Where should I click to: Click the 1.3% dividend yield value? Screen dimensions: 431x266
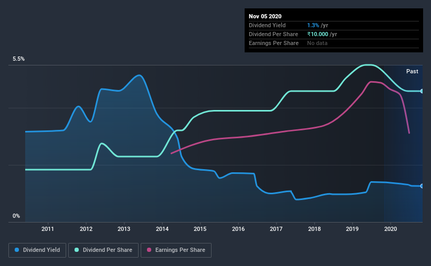tap(313, 25)
